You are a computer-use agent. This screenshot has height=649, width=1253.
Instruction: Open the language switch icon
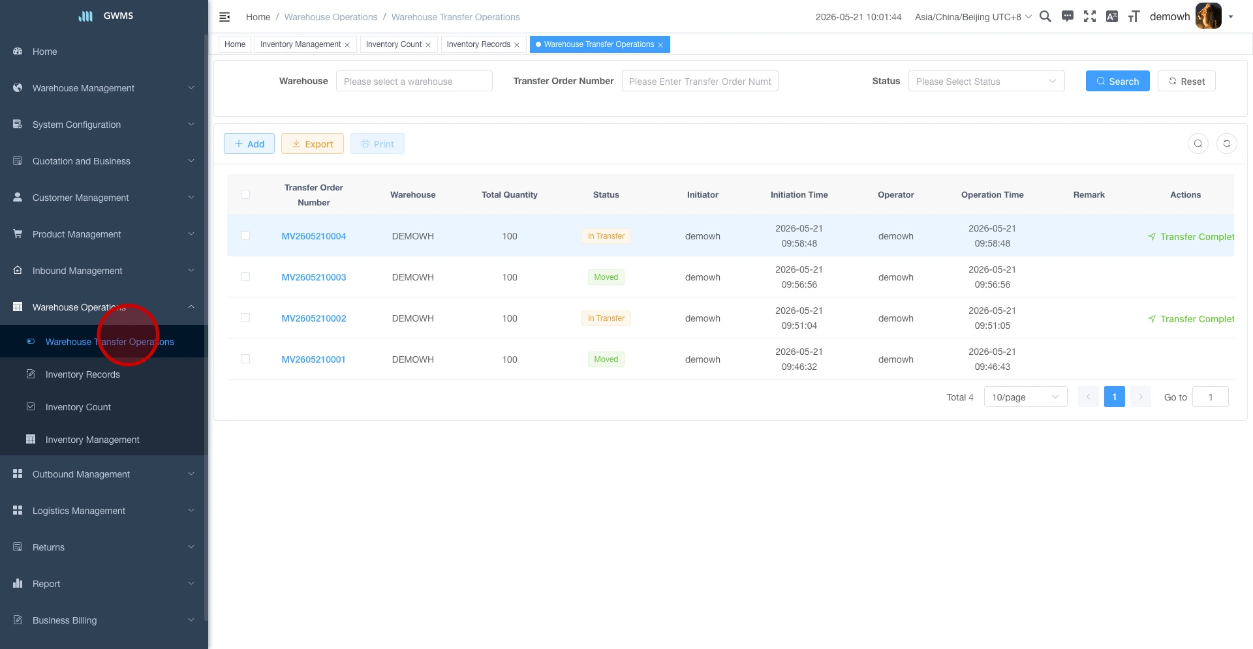(1112, 16)
